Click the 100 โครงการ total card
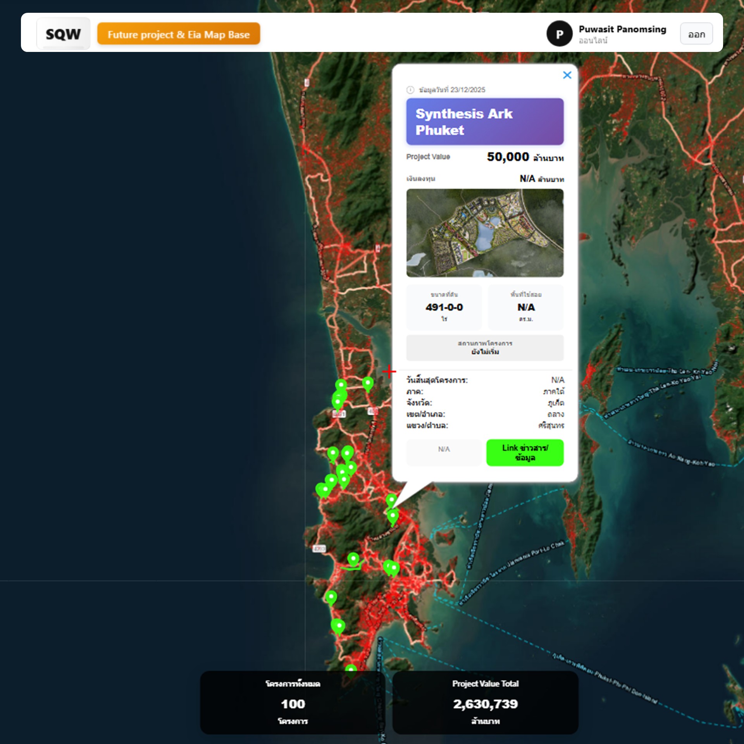Viewport: 744px width, 744px height. coord(293,703)
